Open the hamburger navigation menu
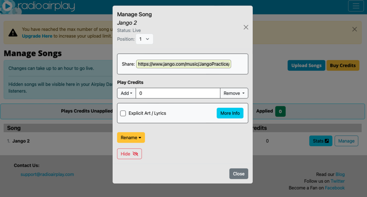This screenshot has width=367, height=197. (356, 6)
